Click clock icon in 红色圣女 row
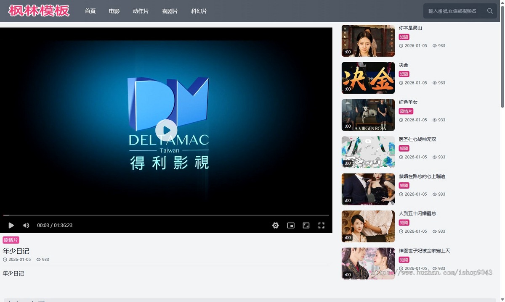 click(401, 120)
